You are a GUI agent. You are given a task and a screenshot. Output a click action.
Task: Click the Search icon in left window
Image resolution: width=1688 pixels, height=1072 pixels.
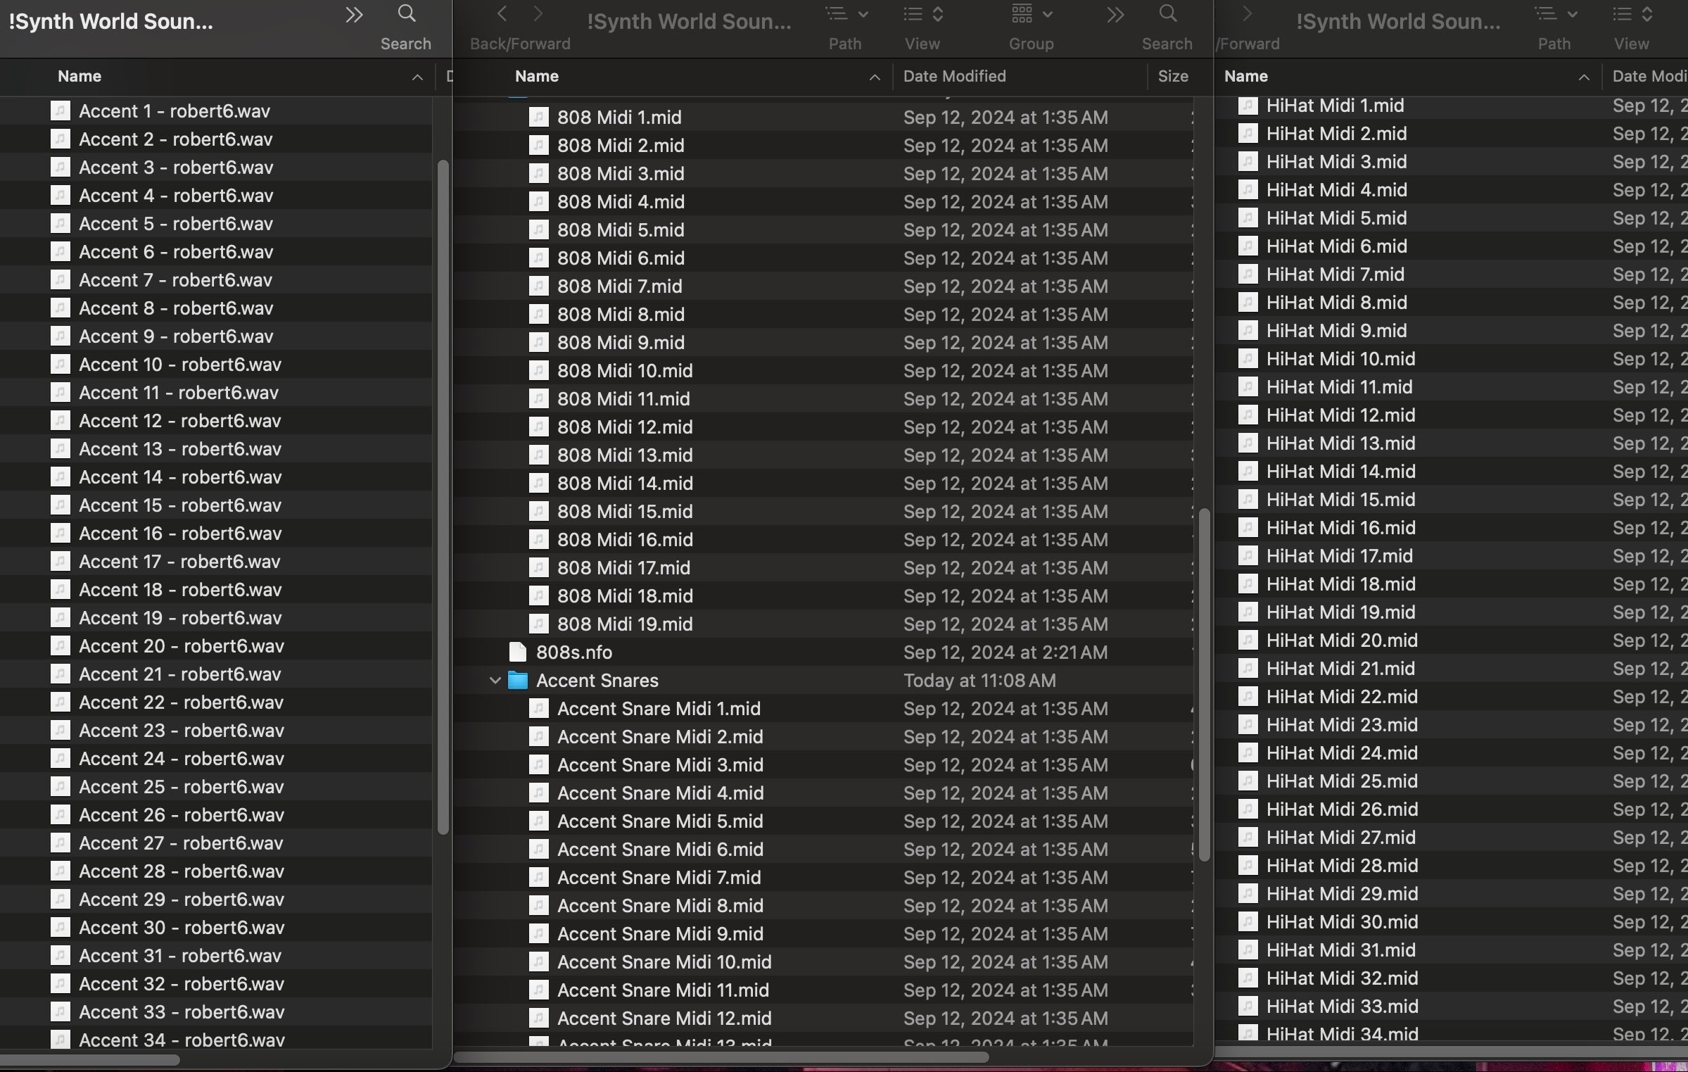406,14
